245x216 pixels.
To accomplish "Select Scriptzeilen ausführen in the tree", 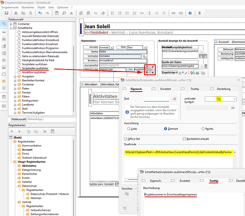I will pos(35,68).
